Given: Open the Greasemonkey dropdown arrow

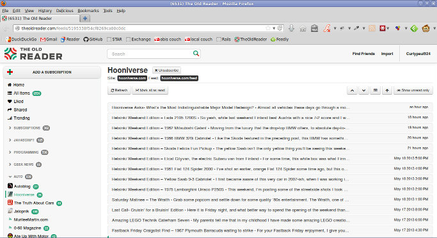Looking at the screenshot, I should [434, 28].
